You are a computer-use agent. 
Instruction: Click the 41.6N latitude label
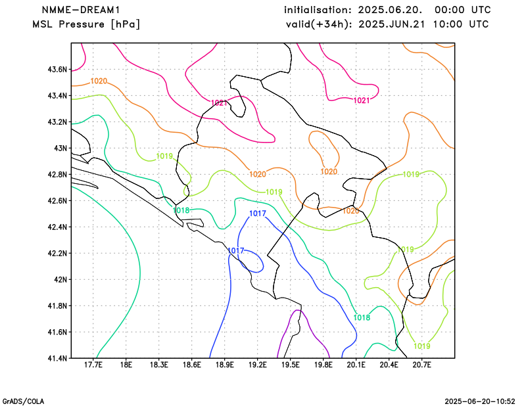[57, 332]
